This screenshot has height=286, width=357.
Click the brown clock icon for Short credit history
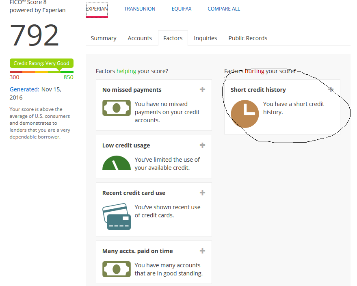[x=244, y=114]
